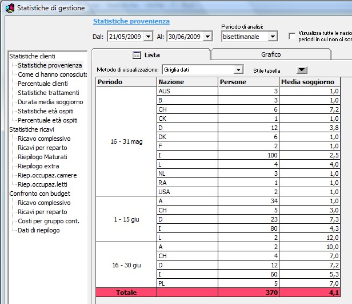Screen dimensions: 352x304
Task: Select Statistiche provenienza in the tree
Action: point(50,65)
